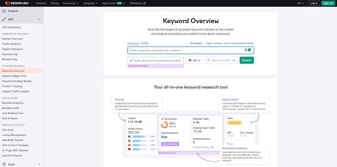Open the EN language selector

(301, 3)
